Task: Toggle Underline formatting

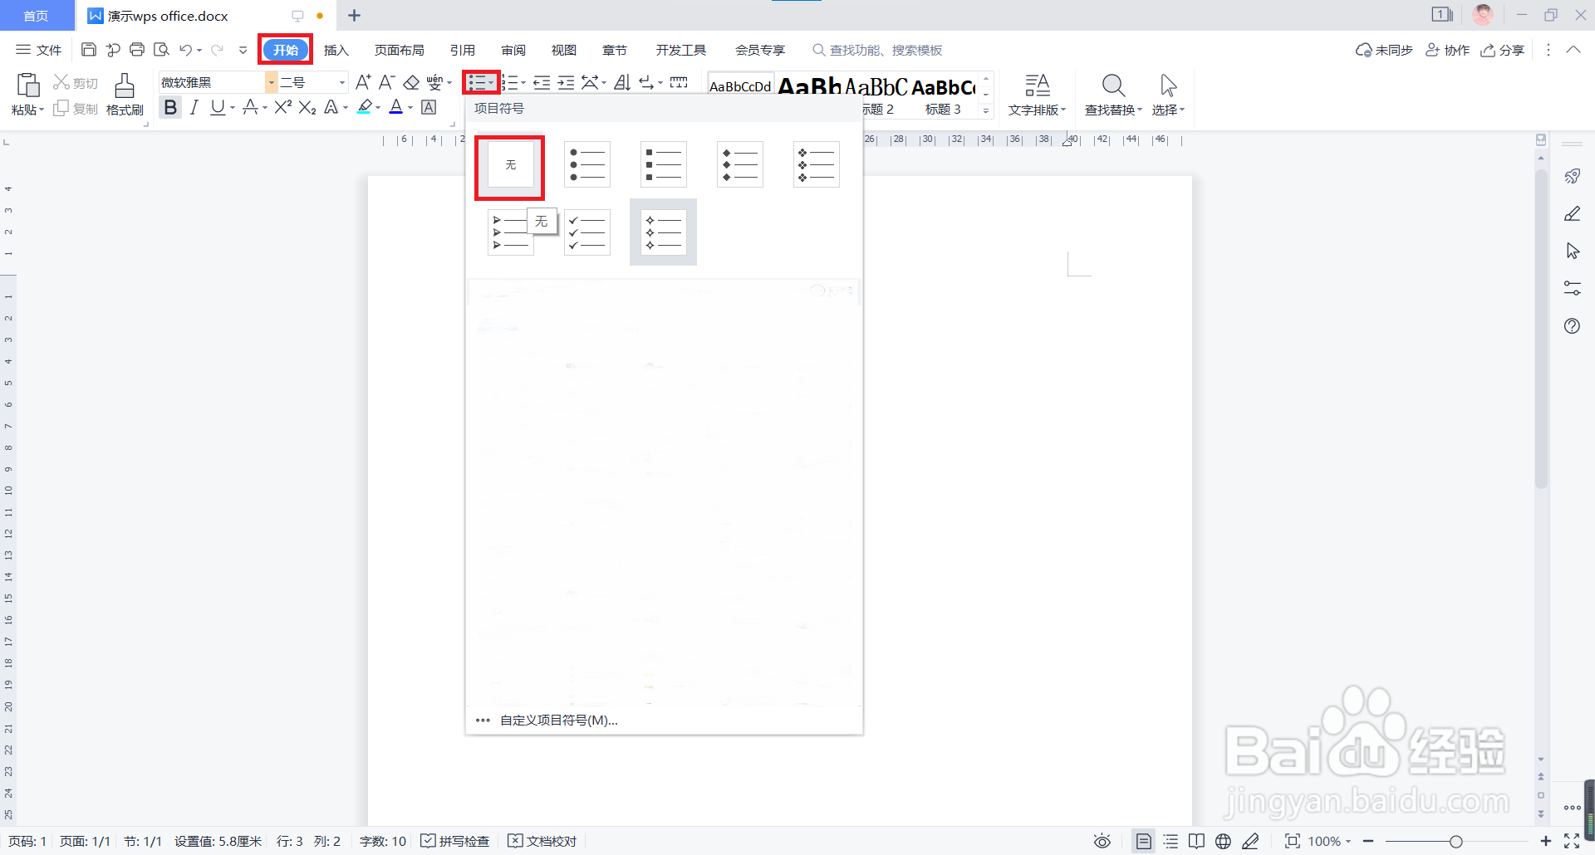Action: [x=218, y=107]
